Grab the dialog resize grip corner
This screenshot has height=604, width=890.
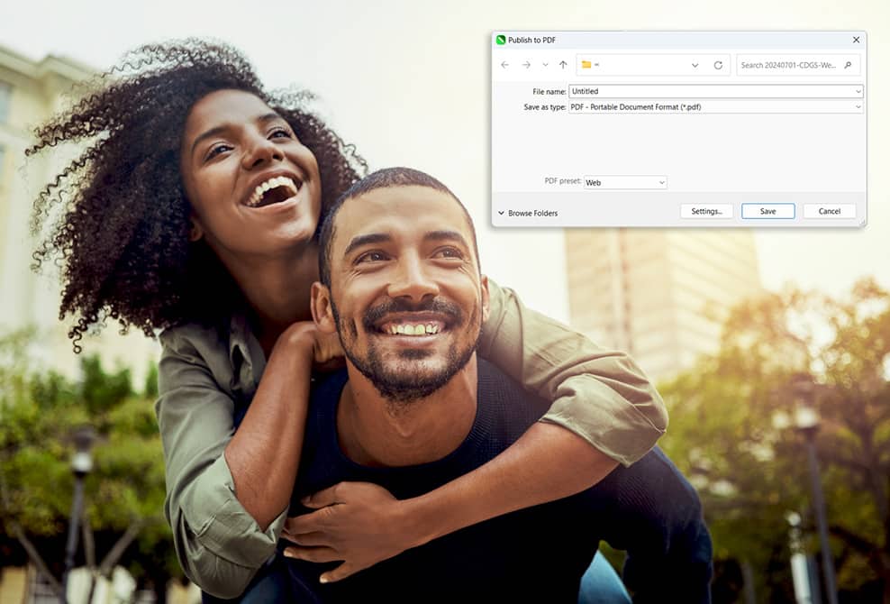862,223
